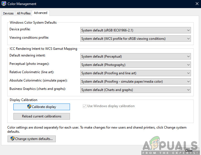Click the shield icon on Change system defaults

tap(13, 139)
